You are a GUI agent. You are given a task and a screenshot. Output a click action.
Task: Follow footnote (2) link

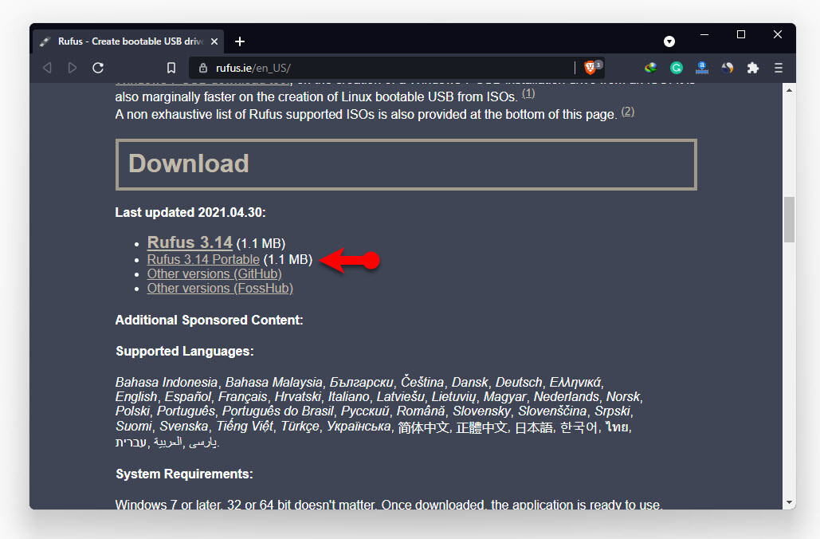[x=628, y=112]
